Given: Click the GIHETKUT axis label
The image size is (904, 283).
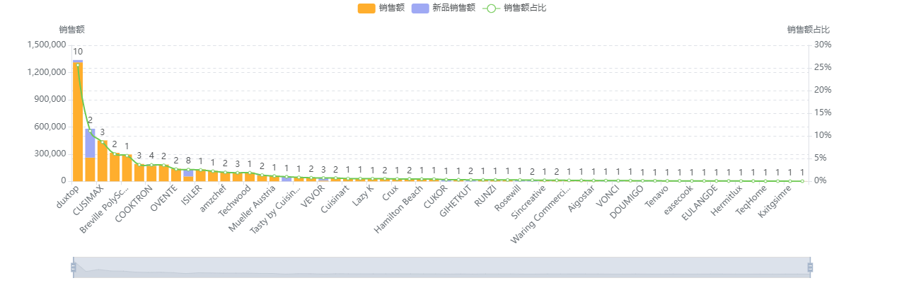Looking at the screenshot, I should pyautogui.click(x=457, y=202).
